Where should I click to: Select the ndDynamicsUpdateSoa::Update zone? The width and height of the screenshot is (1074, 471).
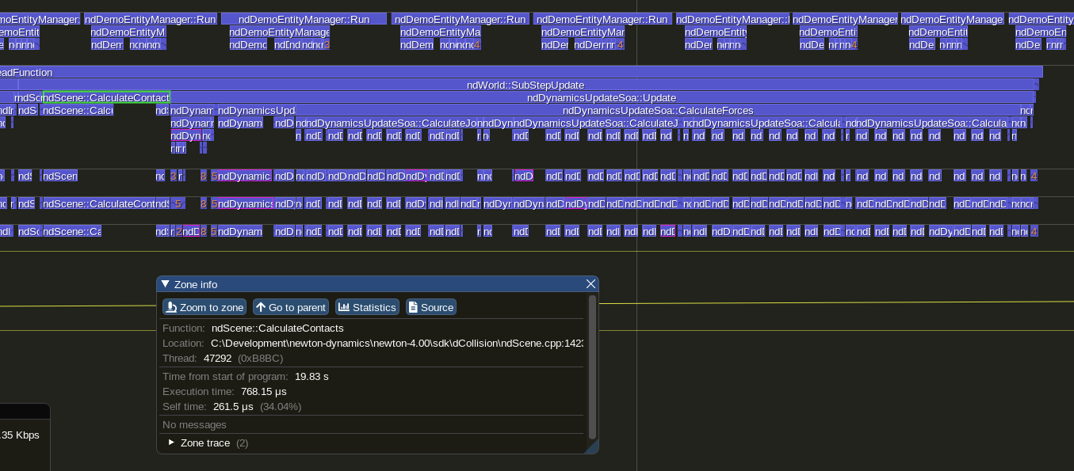click(x=601, y=97)
